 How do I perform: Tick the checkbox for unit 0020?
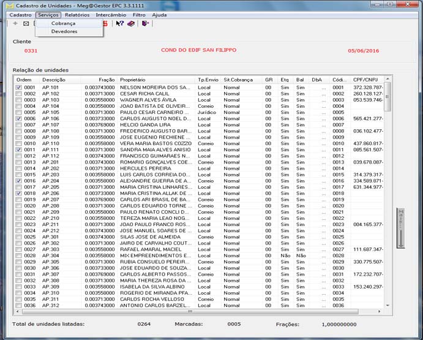19,206
